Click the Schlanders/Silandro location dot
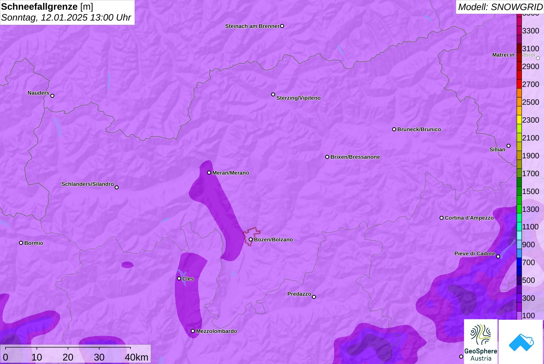This screenshot has height=364, width=544. pos(117,187)
